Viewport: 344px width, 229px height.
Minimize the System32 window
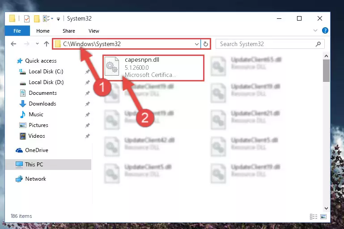[279, 19]
